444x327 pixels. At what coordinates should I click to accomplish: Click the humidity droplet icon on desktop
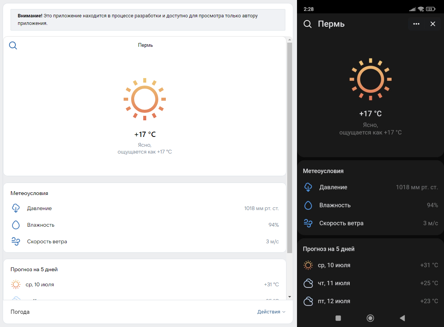[x=16, y=225]
